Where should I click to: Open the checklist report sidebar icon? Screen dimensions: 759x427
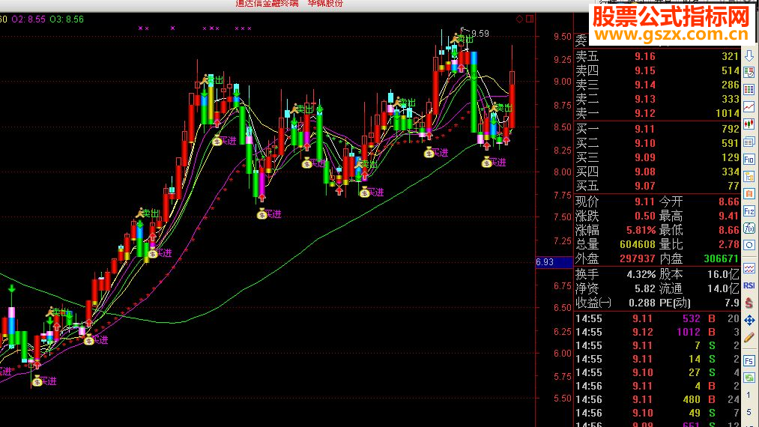tap(749, 73)
